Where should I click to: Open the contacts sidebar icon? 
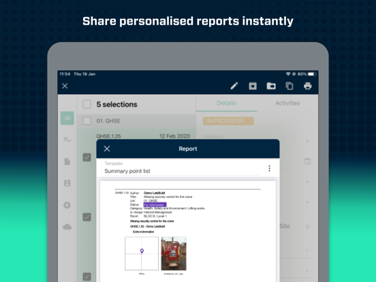click(x=67, y=183)
